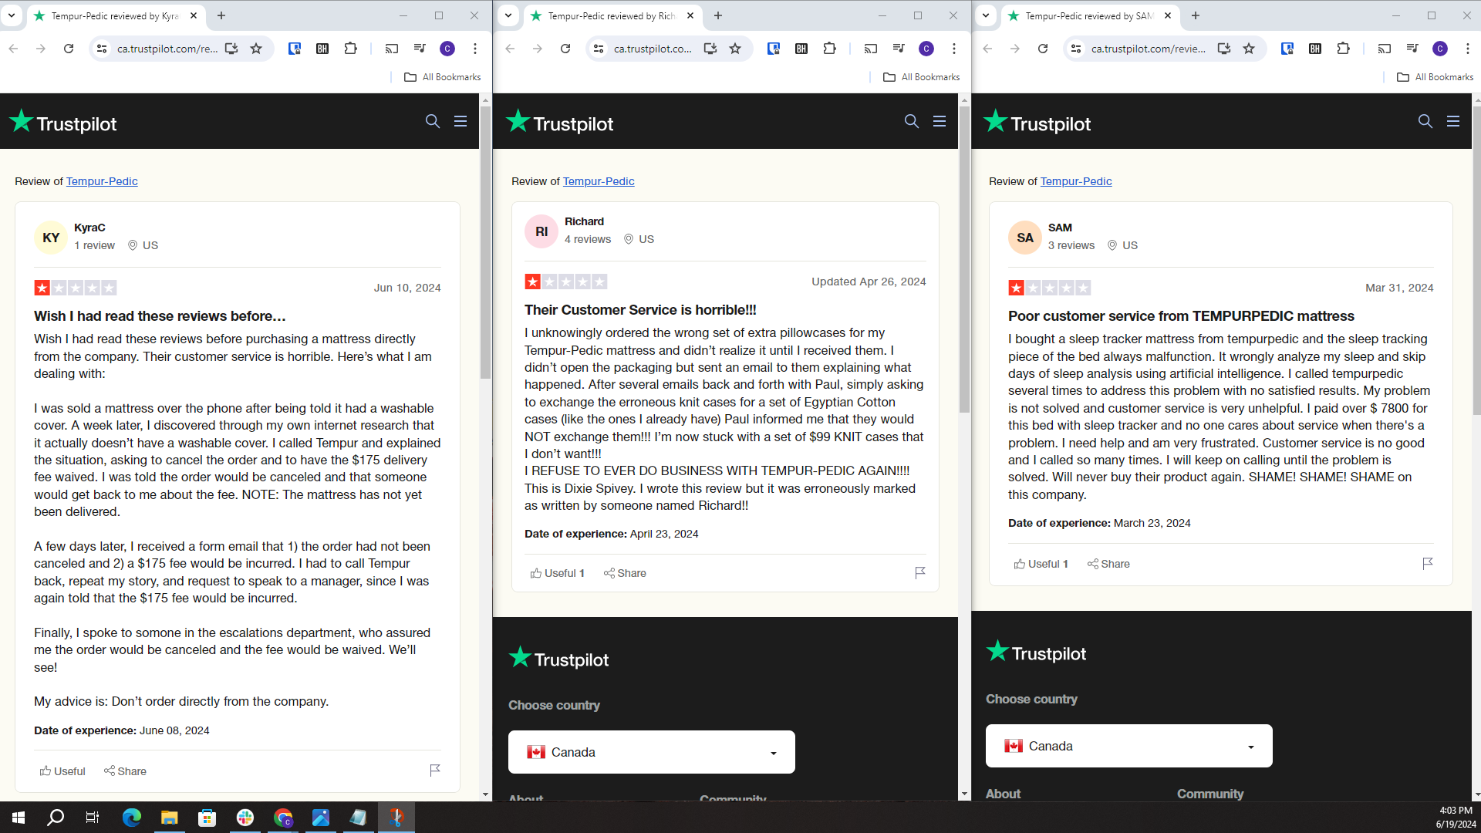
Task: Click the Trustpilot logo in the left window header
Action: coord(62,122)
